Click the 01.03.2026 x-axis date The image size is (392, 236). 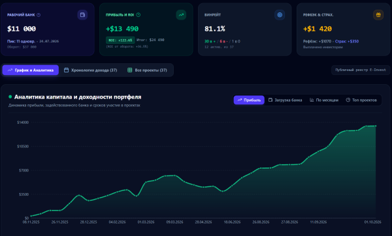coord(146,222)
